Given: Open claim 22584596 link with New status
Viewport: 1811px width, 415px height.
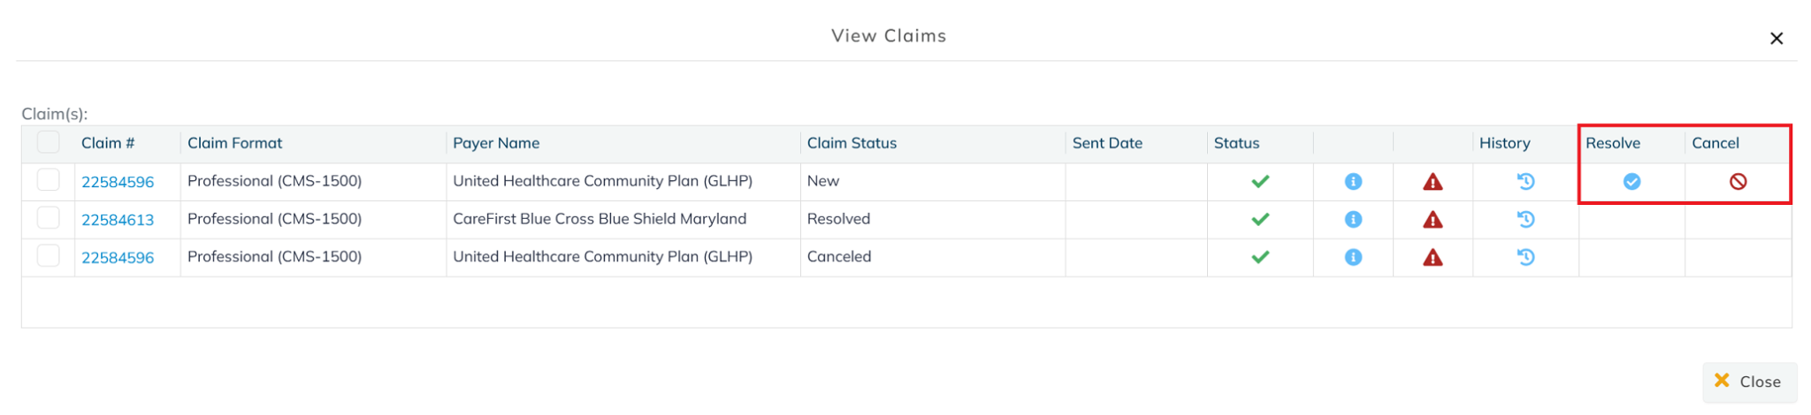Looking at the screenshot, I should [118, 182].
